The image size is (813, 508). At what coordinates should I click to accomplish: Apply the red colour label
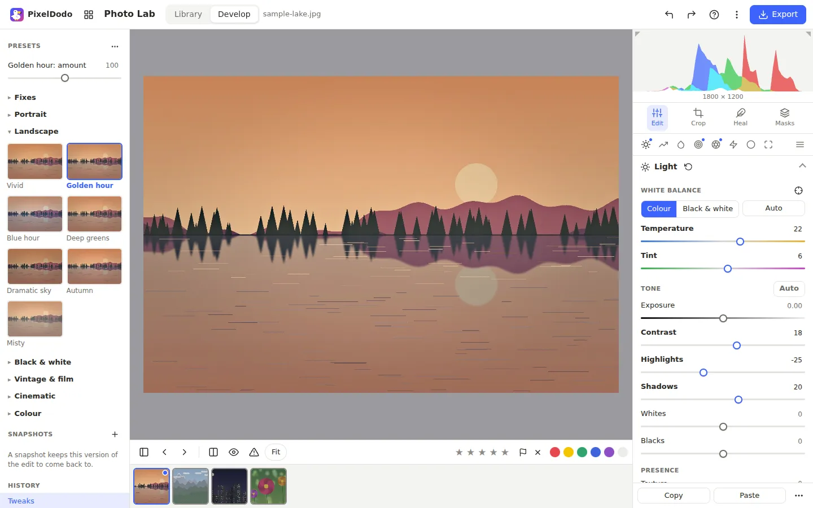pyautogui.click(x=554, y=452)
